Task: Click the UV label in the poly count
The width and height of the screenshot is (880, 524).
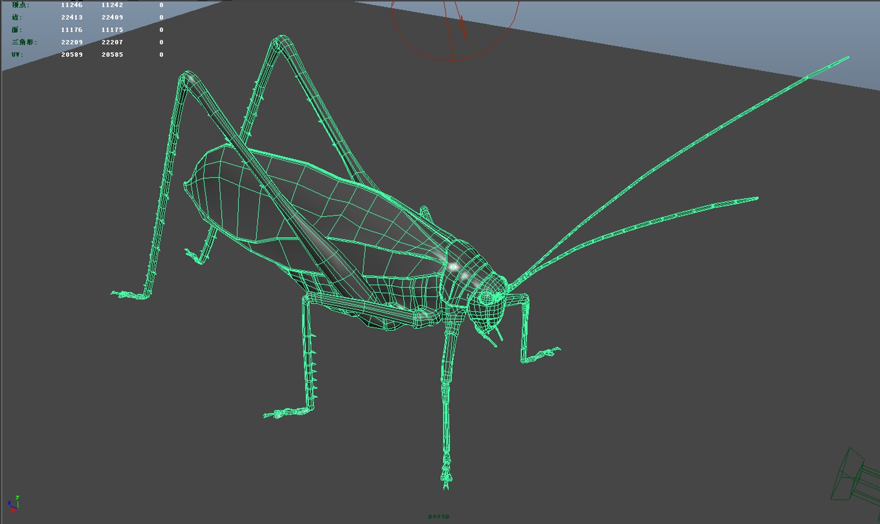Action: coord(17,55)
